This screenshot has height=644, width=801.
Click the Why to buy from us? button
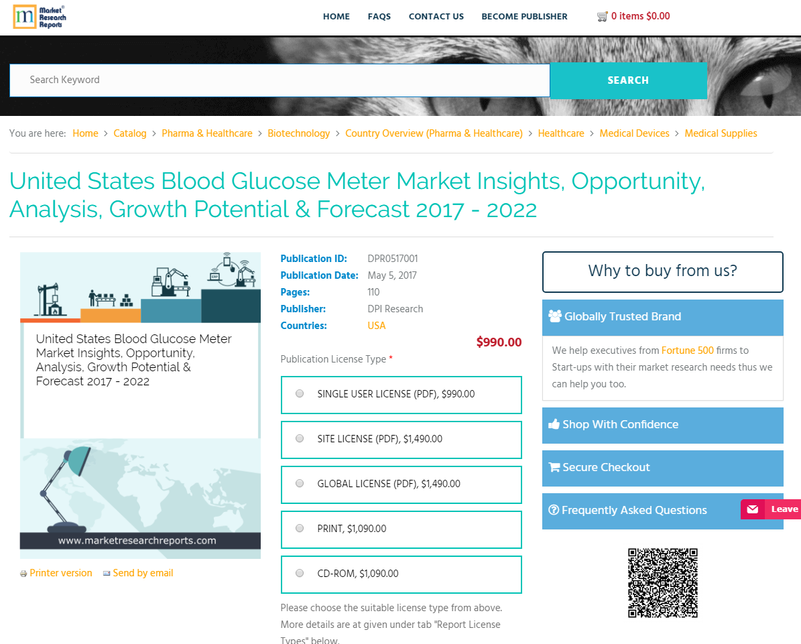tap(662, 271)
